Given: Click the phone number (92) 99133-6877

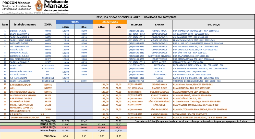Looking at the screenshot, I should [137, 31].
